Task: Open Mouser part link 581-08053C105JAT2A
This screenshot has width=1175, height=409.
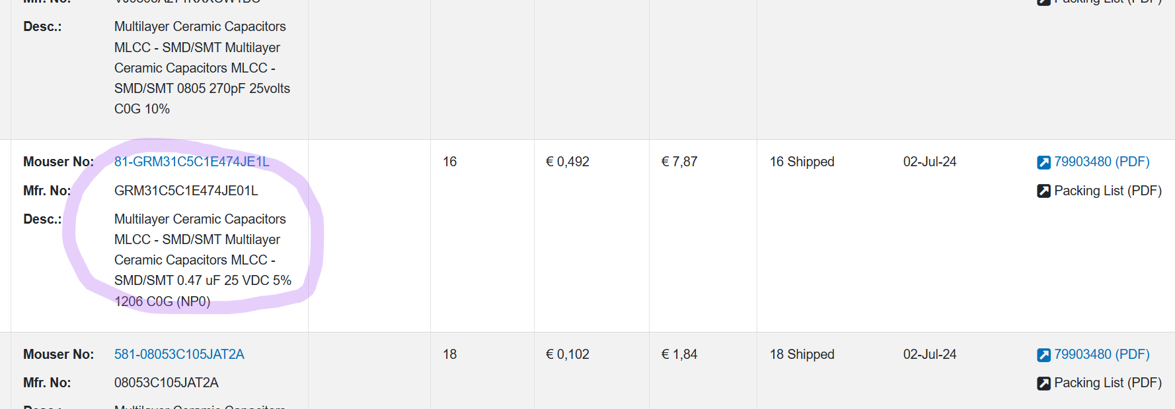Action: click(x=179, y=354)
